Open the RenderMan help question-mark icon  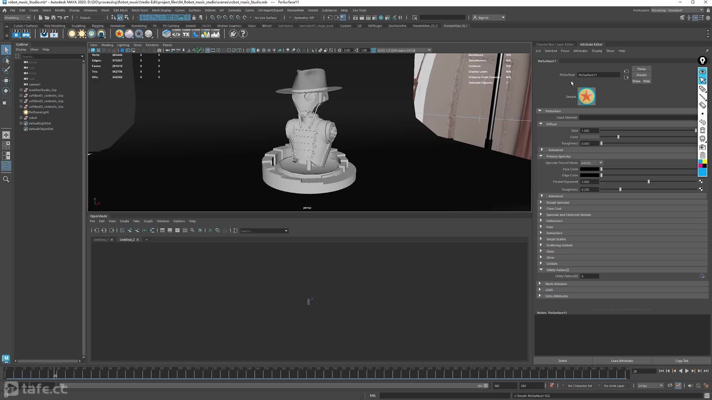(243, 34)
